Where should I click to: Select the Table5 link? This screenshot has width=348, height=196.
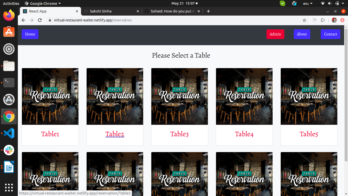click(x=309, y=134)
